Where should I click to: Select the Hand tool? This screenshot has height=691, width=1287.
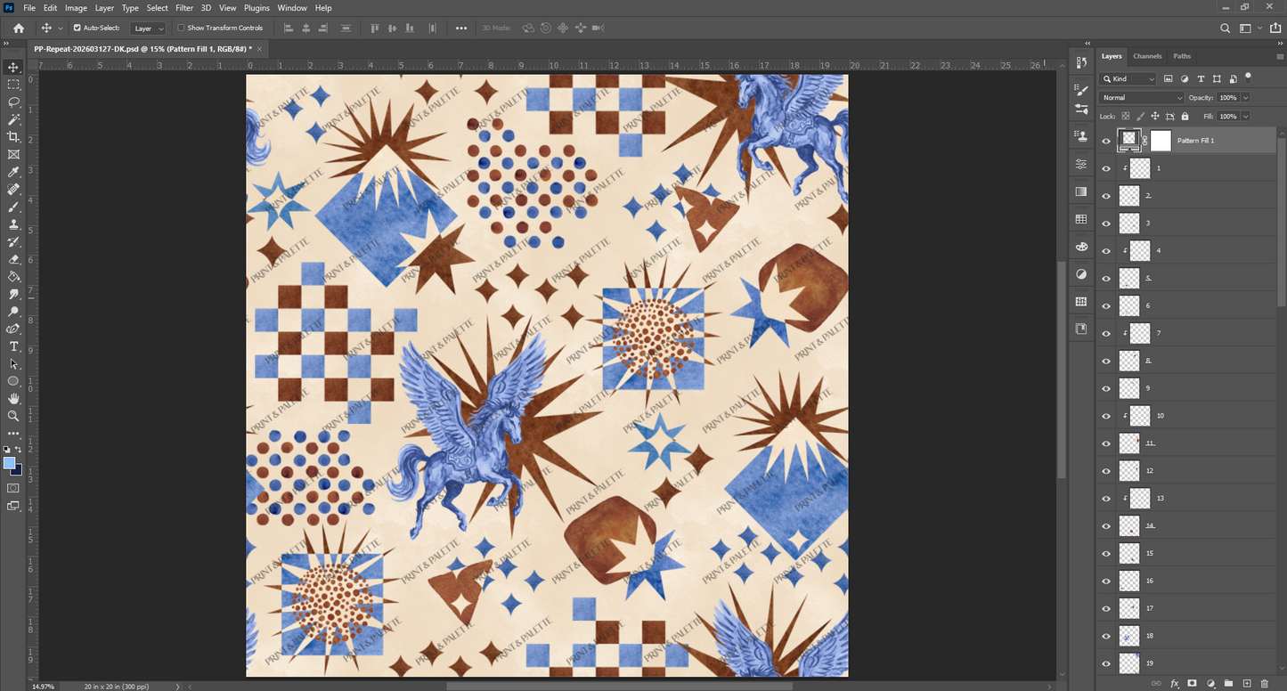[13, 398]
